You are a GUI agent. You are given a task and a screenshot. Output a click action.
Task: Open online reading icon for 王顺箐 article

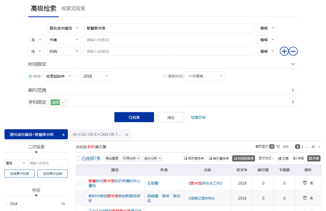[305, 183]
